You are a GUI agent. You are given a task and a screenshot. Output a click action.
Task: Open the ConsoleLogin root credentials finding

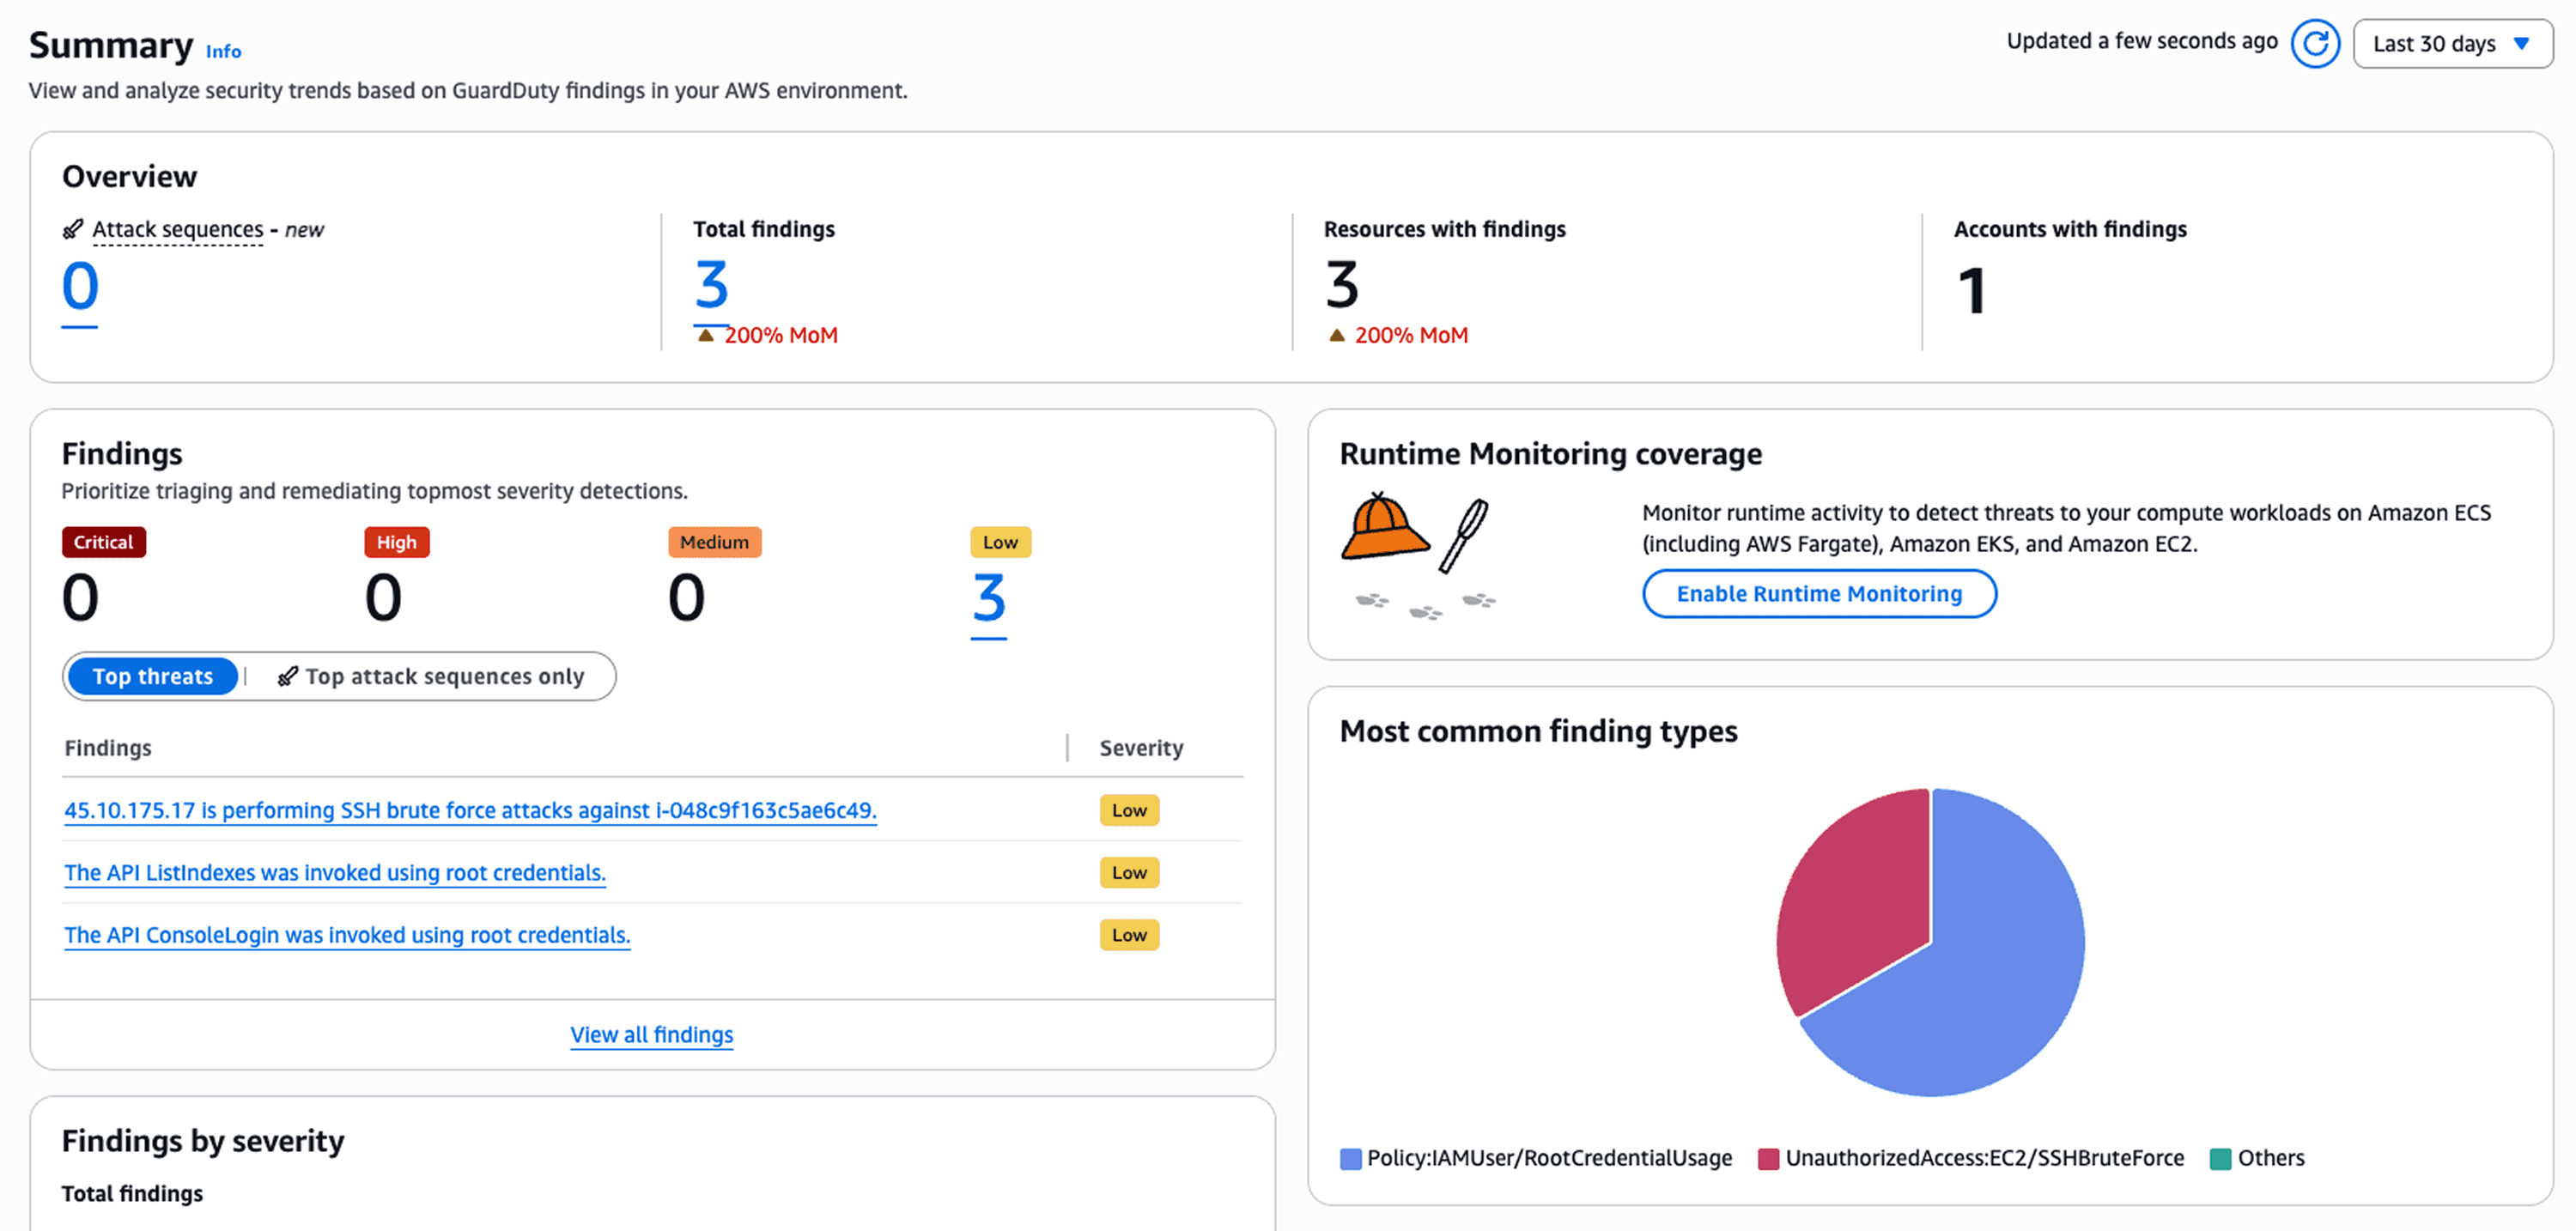click(347, 935)
